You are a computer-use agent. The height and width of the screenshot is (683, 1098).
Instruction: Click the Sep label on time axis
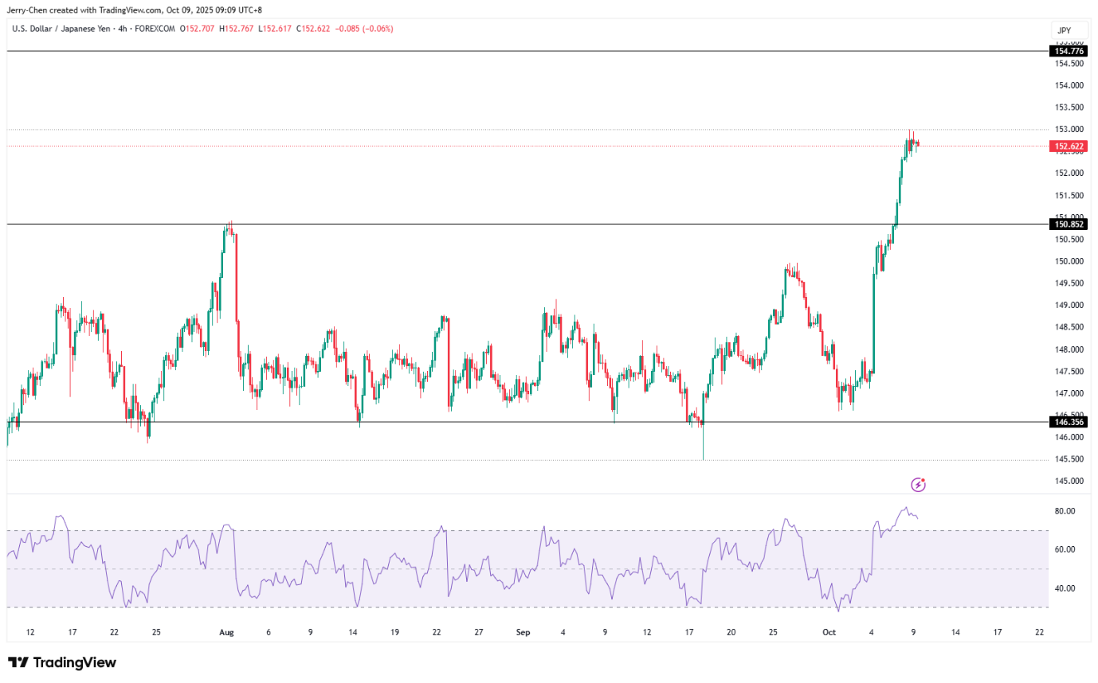click(x=523, y=632)
